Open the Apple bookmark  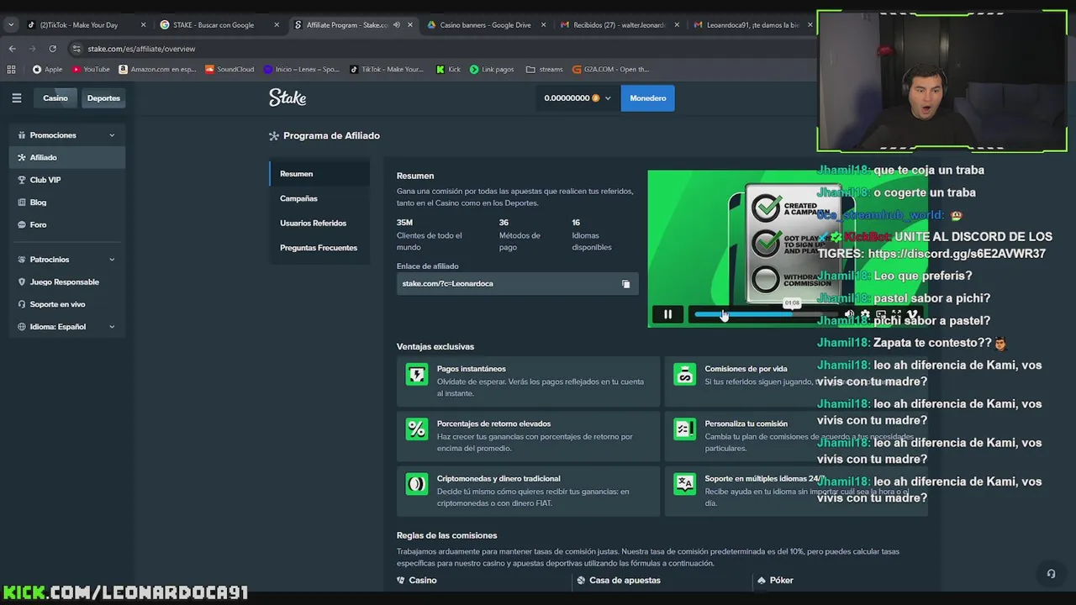point(47,70)
